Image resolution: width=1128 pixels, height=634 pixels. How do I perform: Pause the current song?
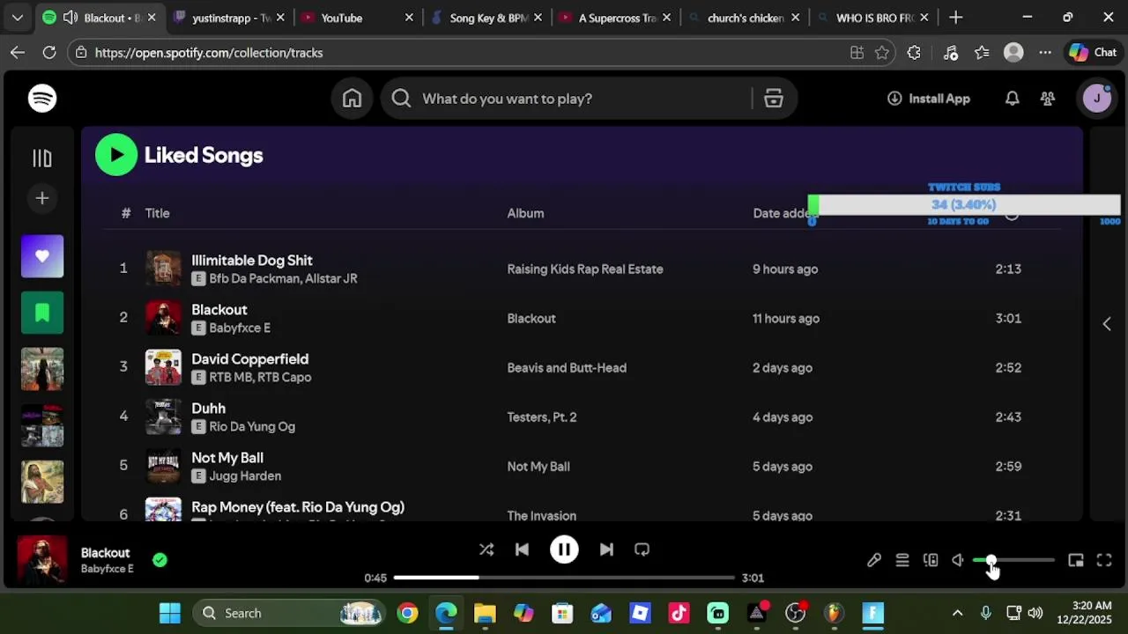click(x=564, y=549)
